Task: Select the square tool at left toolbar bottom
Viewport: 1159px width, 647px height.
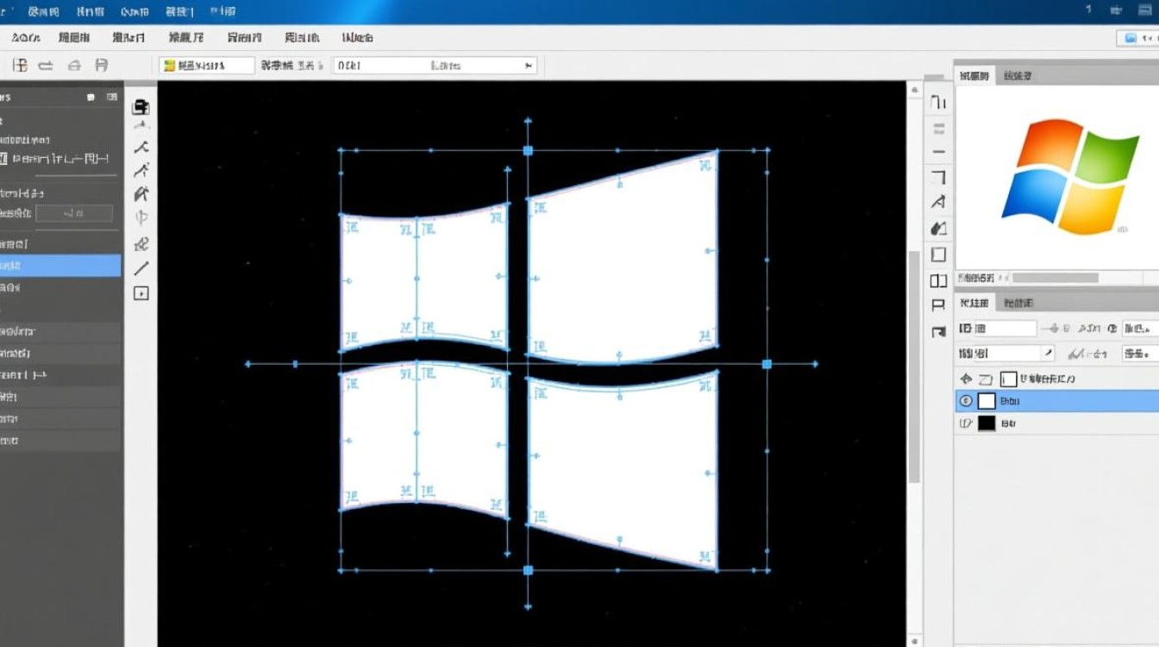Action: [141, 293]
